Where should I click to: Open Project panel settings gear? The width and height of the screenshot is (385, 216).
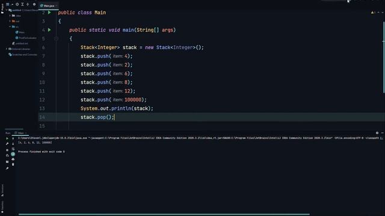point(34,4)
